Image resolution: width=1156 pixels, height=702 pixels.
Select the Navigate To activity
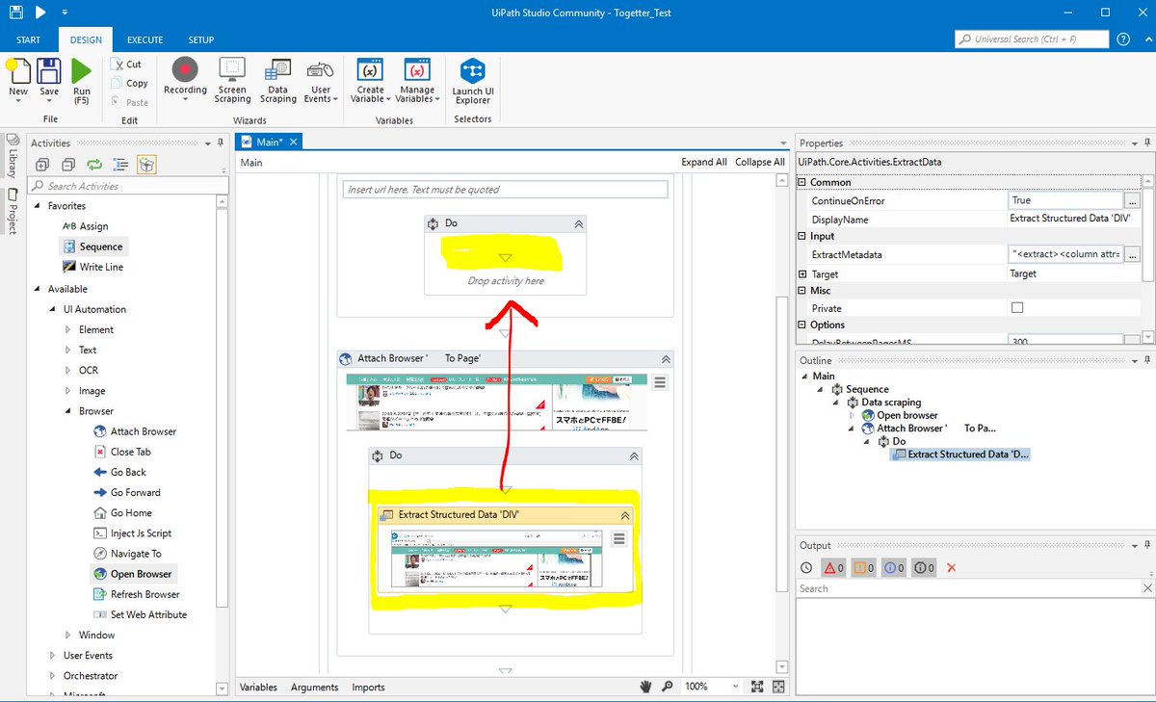127,554
